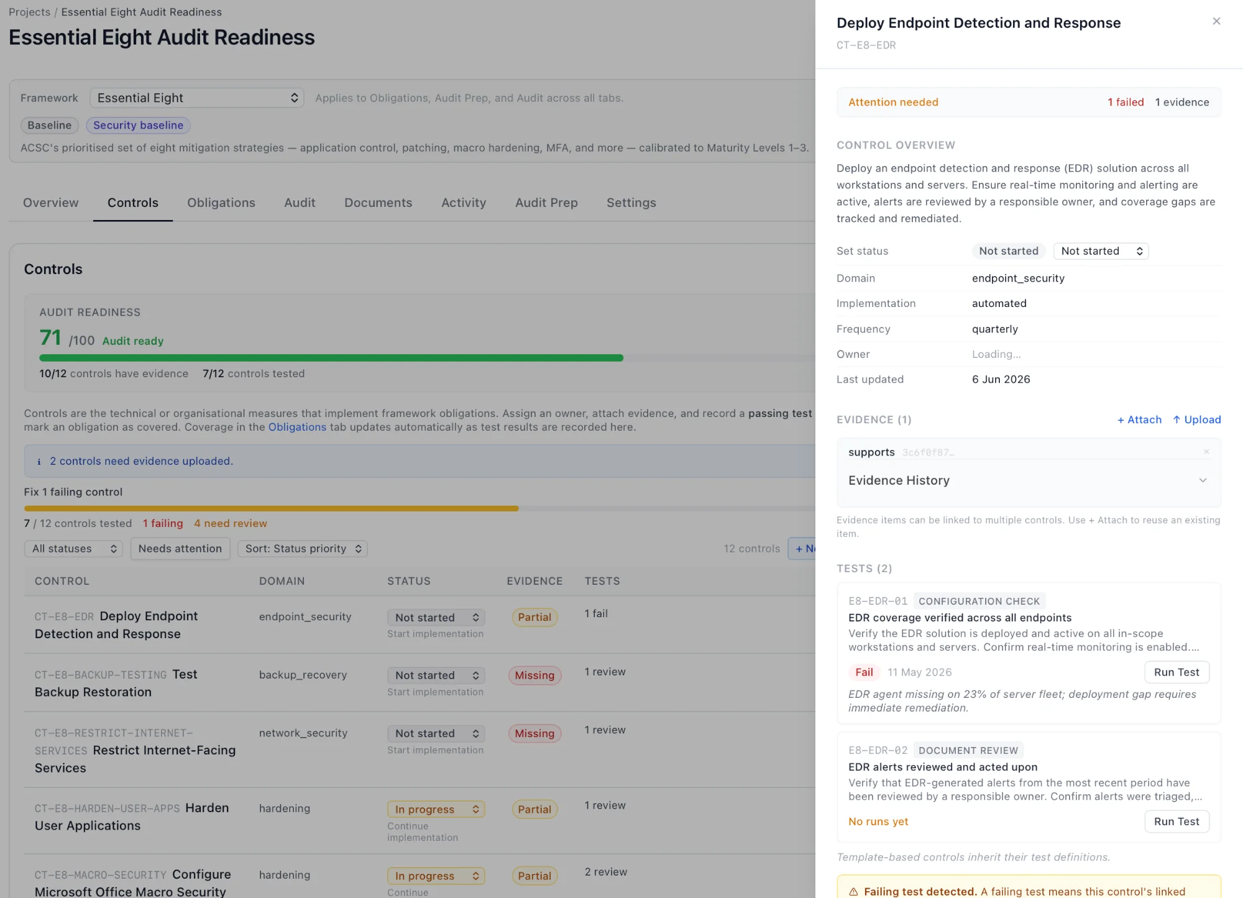Screen dimensions: 1243x898
Task: Click Upload evidence link
Action: (x=1197, y=419)
